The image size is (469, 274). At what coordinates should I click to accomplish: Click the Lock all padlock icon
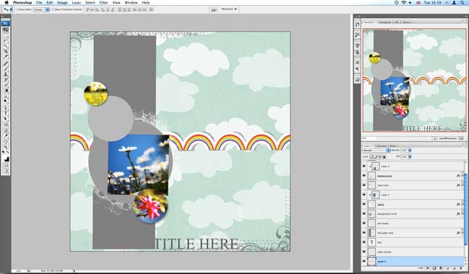coord(384,156)
